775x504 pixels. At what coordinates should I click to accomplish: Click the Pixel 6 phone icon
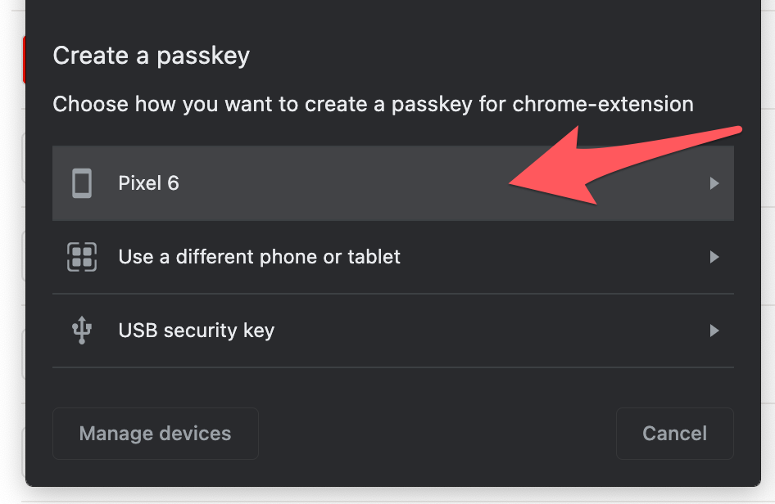click(82, 183)
